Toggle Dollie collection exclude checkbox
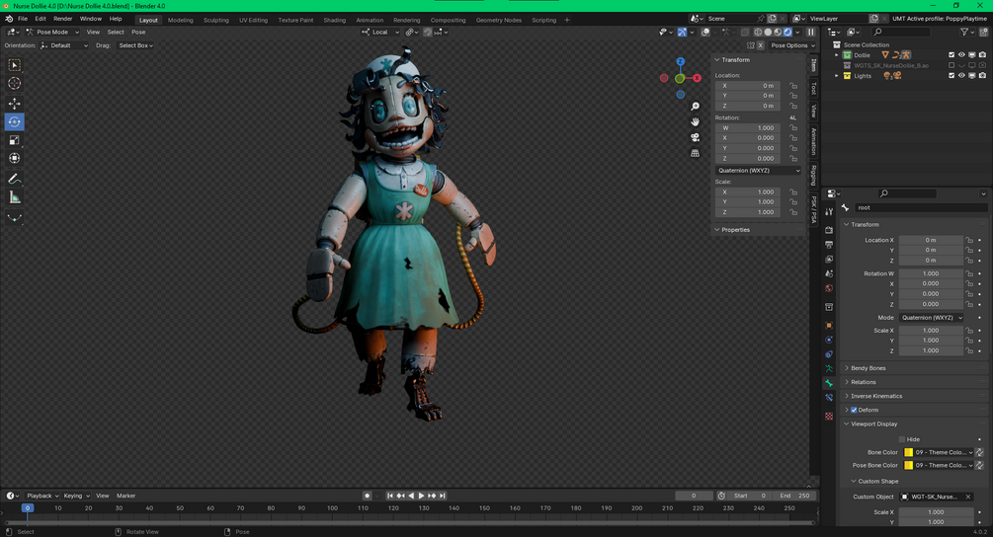Image resolution: width=993 pixels, height=537 pixels. [952, 55]
